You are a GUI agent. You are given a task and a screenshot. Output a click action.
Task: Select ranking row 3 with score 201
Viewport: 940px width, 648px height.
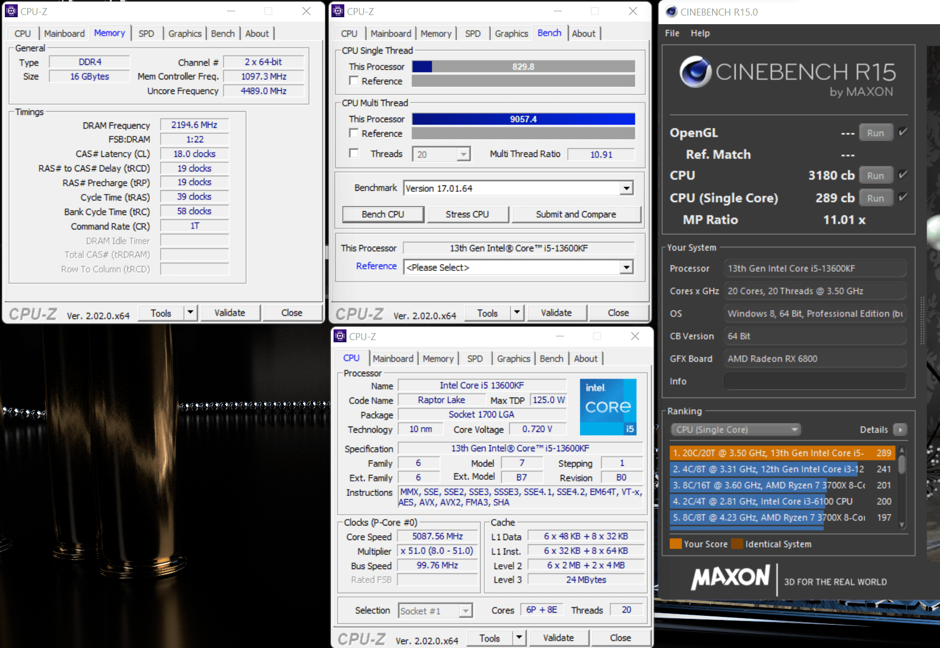click(x=783, y=485)
